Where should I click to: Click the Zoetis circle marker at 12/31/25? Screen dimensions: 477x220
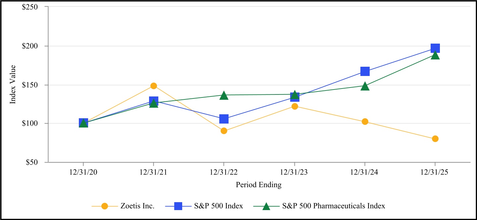point(435,139)
